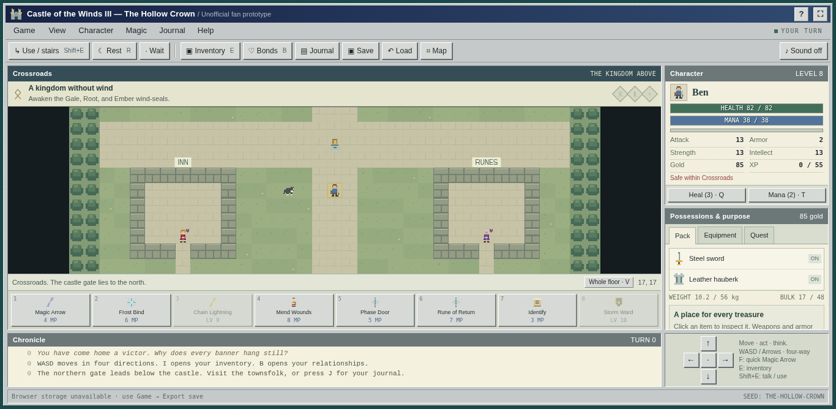Move up with the arrow pad
836x409 pixels.
[x=709, y=343]
